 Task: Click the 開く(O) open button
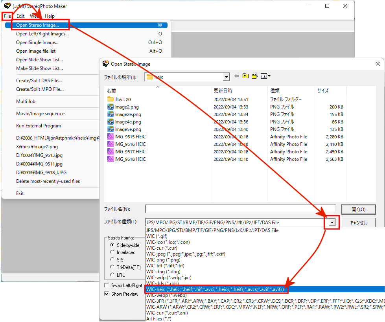(x=359, y=209)
